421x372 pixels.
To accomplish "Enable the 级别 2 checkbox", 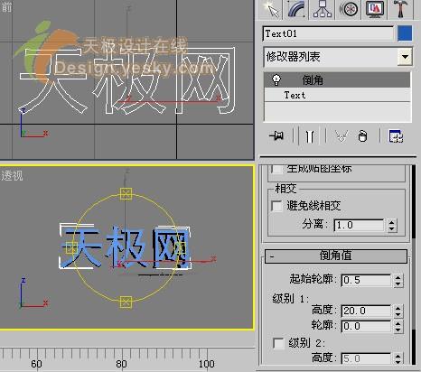I will coord(278,343).
